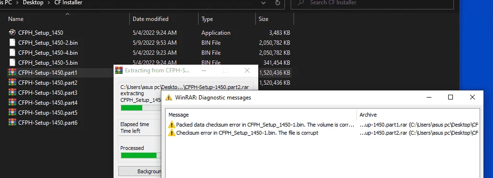Click the WinRAR icon in the Extracting window title
Image resolution: width=493 pixels, height=178 pixels.
[x=119, y=70]
